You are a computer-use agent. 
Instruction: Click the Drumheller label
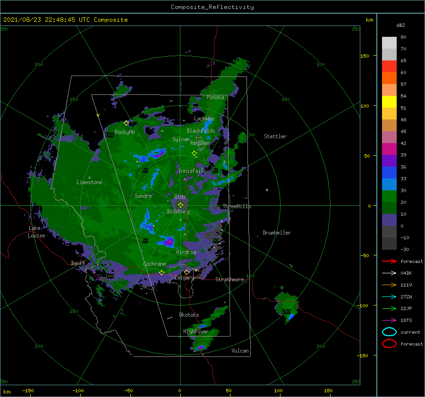click(x=277, y=233)
